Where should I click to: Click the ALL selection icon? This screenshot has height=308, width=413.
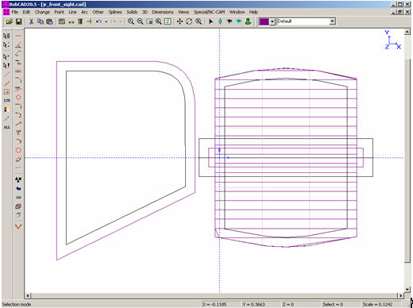(6, 127)
